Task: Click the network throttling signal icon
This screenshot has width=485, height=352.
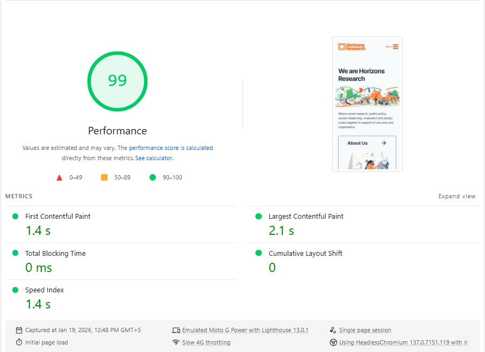Action: (176, 342)
